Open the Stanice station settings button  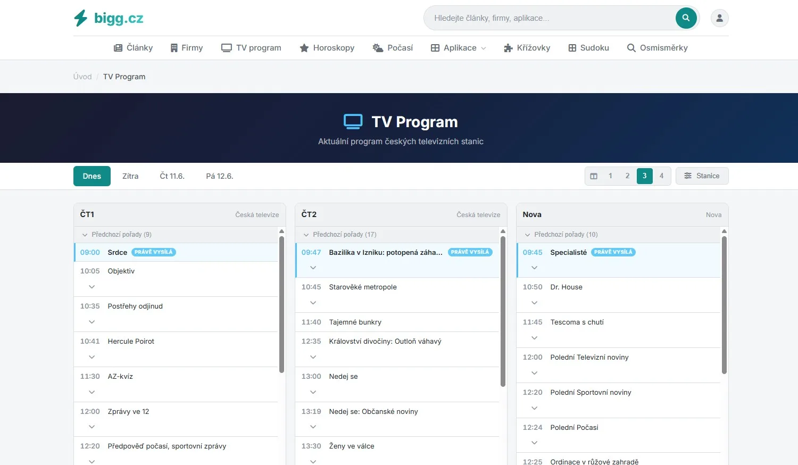tap(702, 176)
